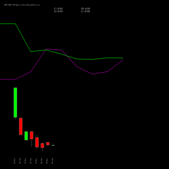This screenshot has height=169, width=169.
Task: Click the '01 Dec' date axis label
Action: click(x=36, y=161)
